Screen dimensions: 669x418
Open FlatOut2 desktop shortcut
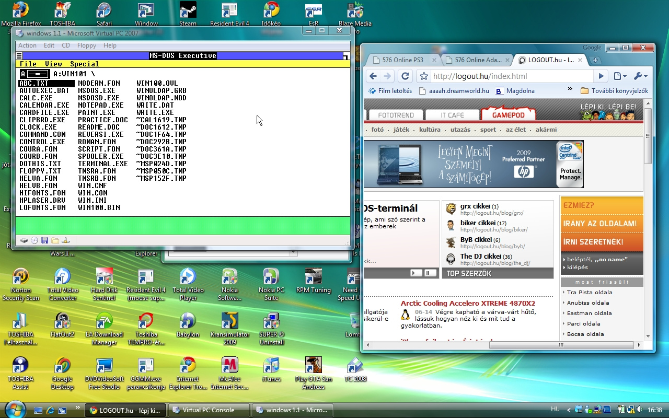[x=63, y=325]
